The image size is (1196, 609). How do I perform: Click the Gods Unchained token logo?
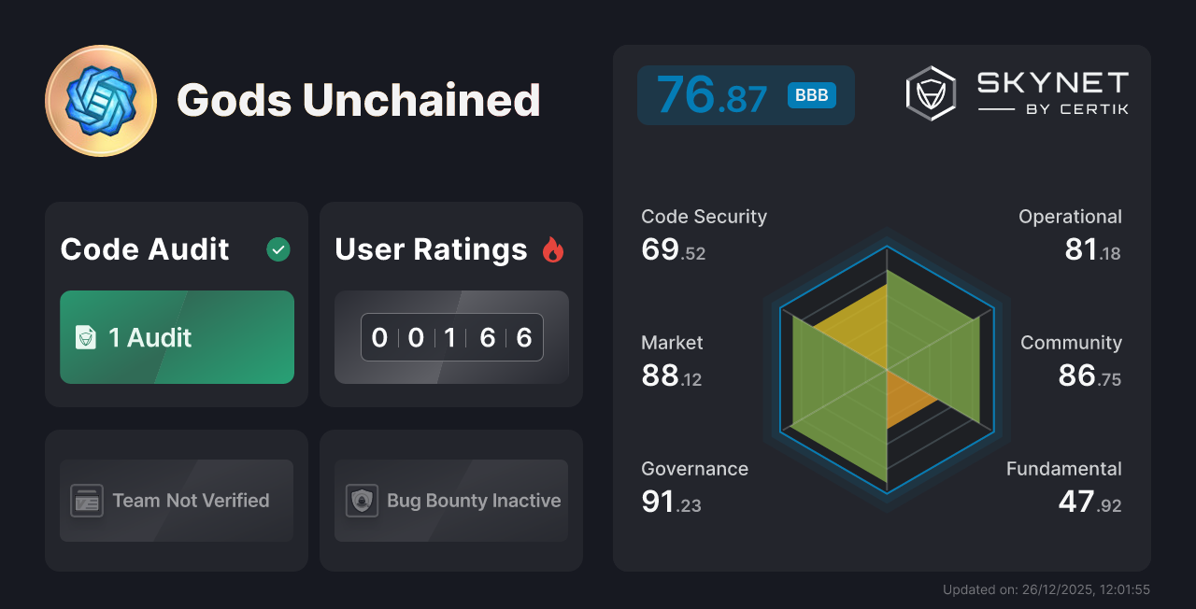(x=101, y=99)
